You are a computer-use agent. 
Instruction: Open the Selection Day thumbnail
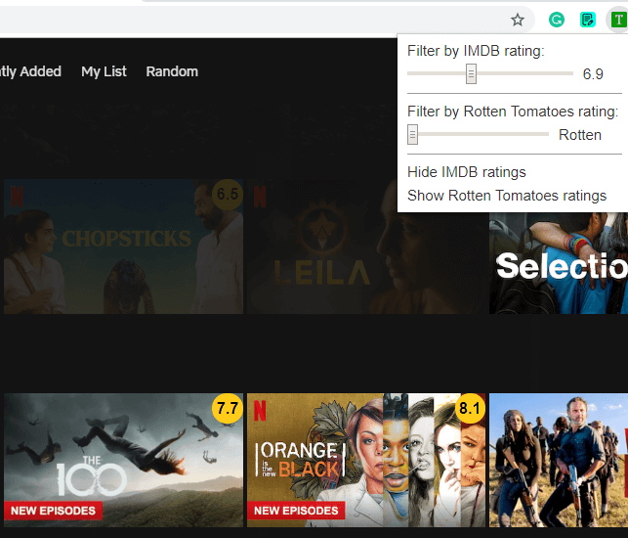pyautogui.click(x=559, y=263)
